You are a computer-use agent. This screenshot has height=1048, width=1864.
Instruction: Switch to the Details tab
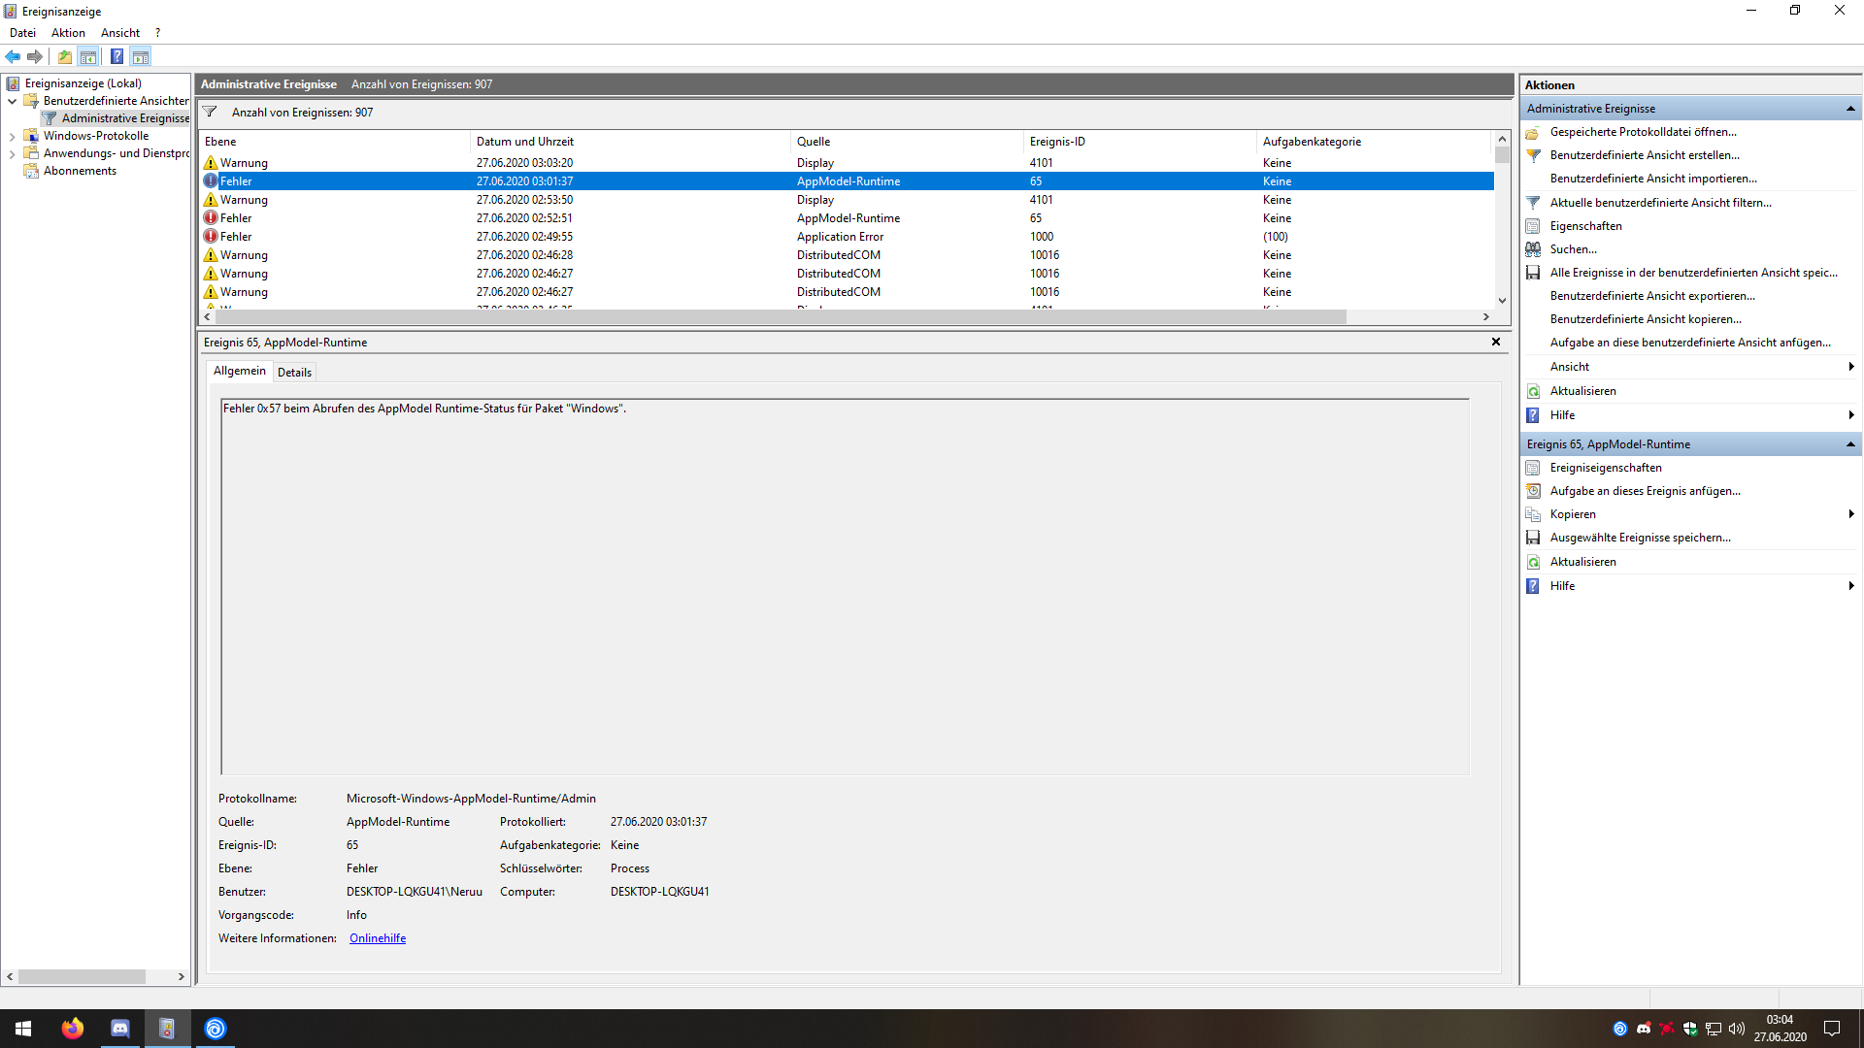(294, 373)
